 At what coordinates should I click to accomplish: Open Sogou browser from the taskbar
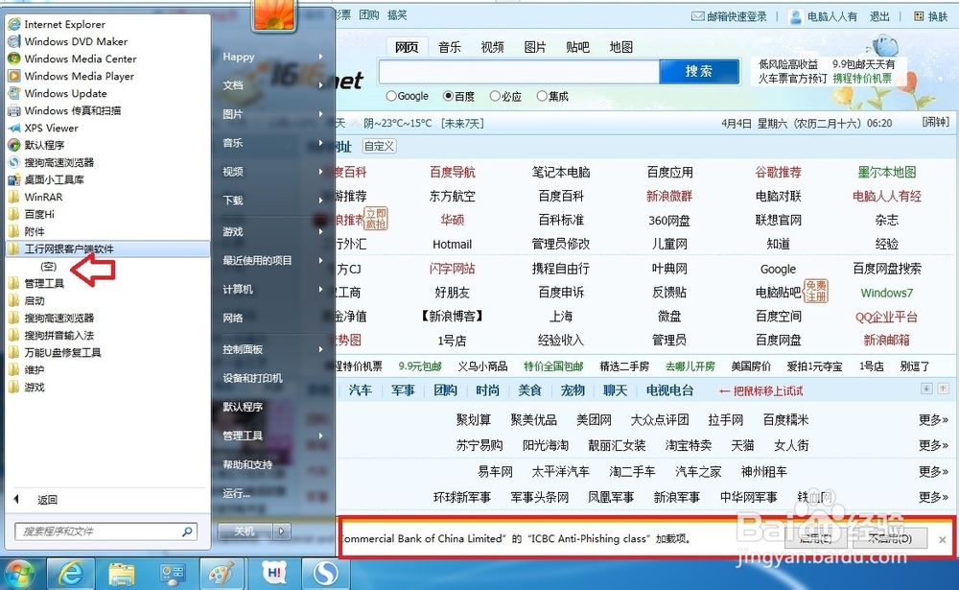click(x=325, y=574)
